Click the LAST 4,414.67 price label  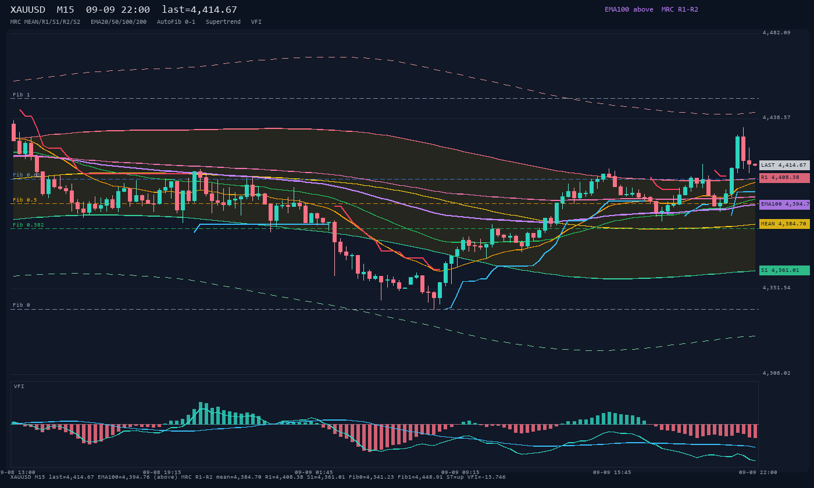784,165
